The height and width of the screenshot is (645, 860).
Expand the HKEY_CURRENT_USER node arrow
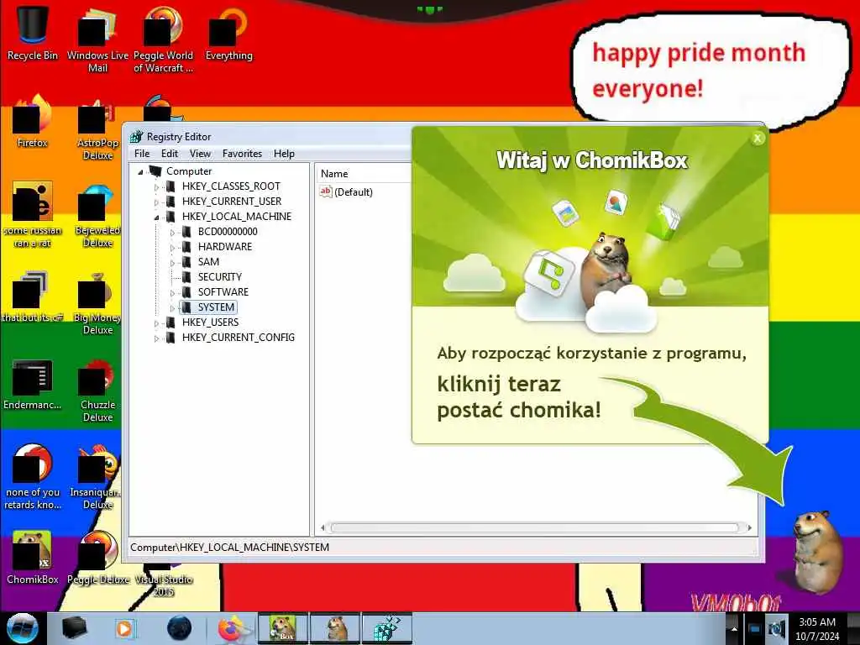(156, 202)
